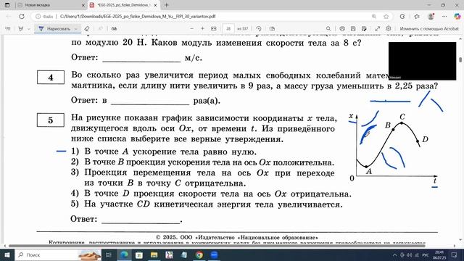Click the read aloud icon
This screenshot has height=261, width=464.
coord(114,29)
